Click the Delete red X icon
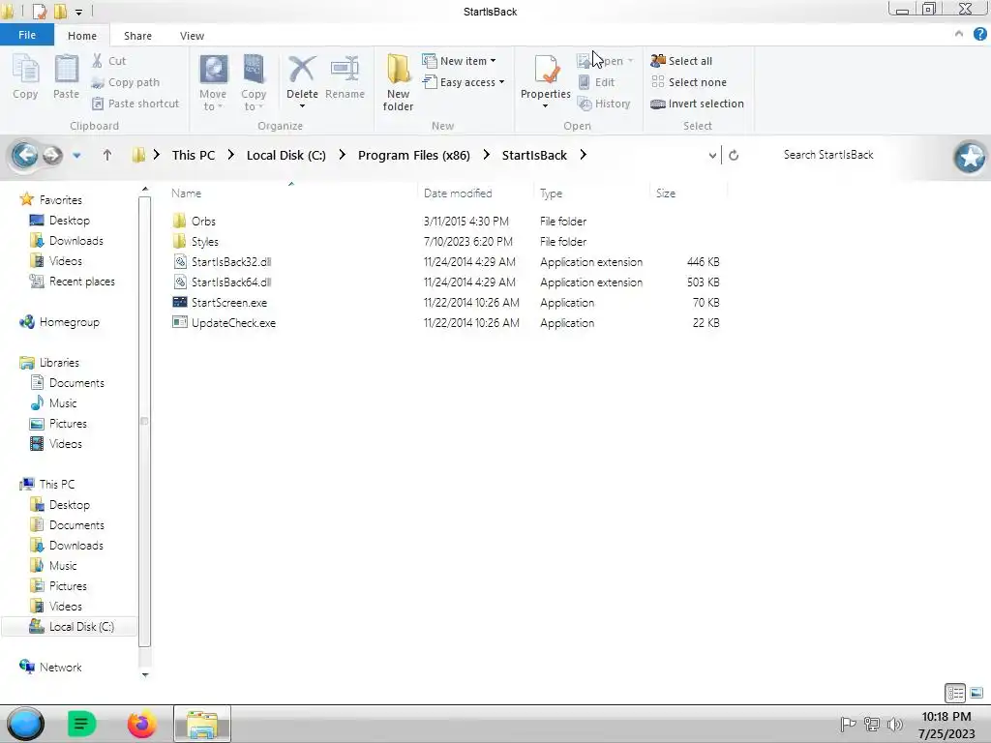 pos(302,70)
